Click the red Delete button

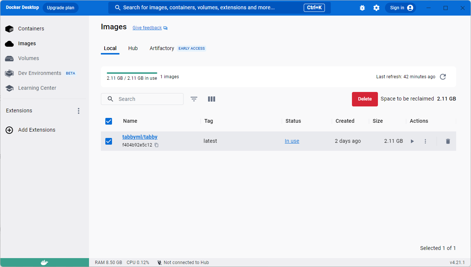pyautogui.click(x=365, y=99)
